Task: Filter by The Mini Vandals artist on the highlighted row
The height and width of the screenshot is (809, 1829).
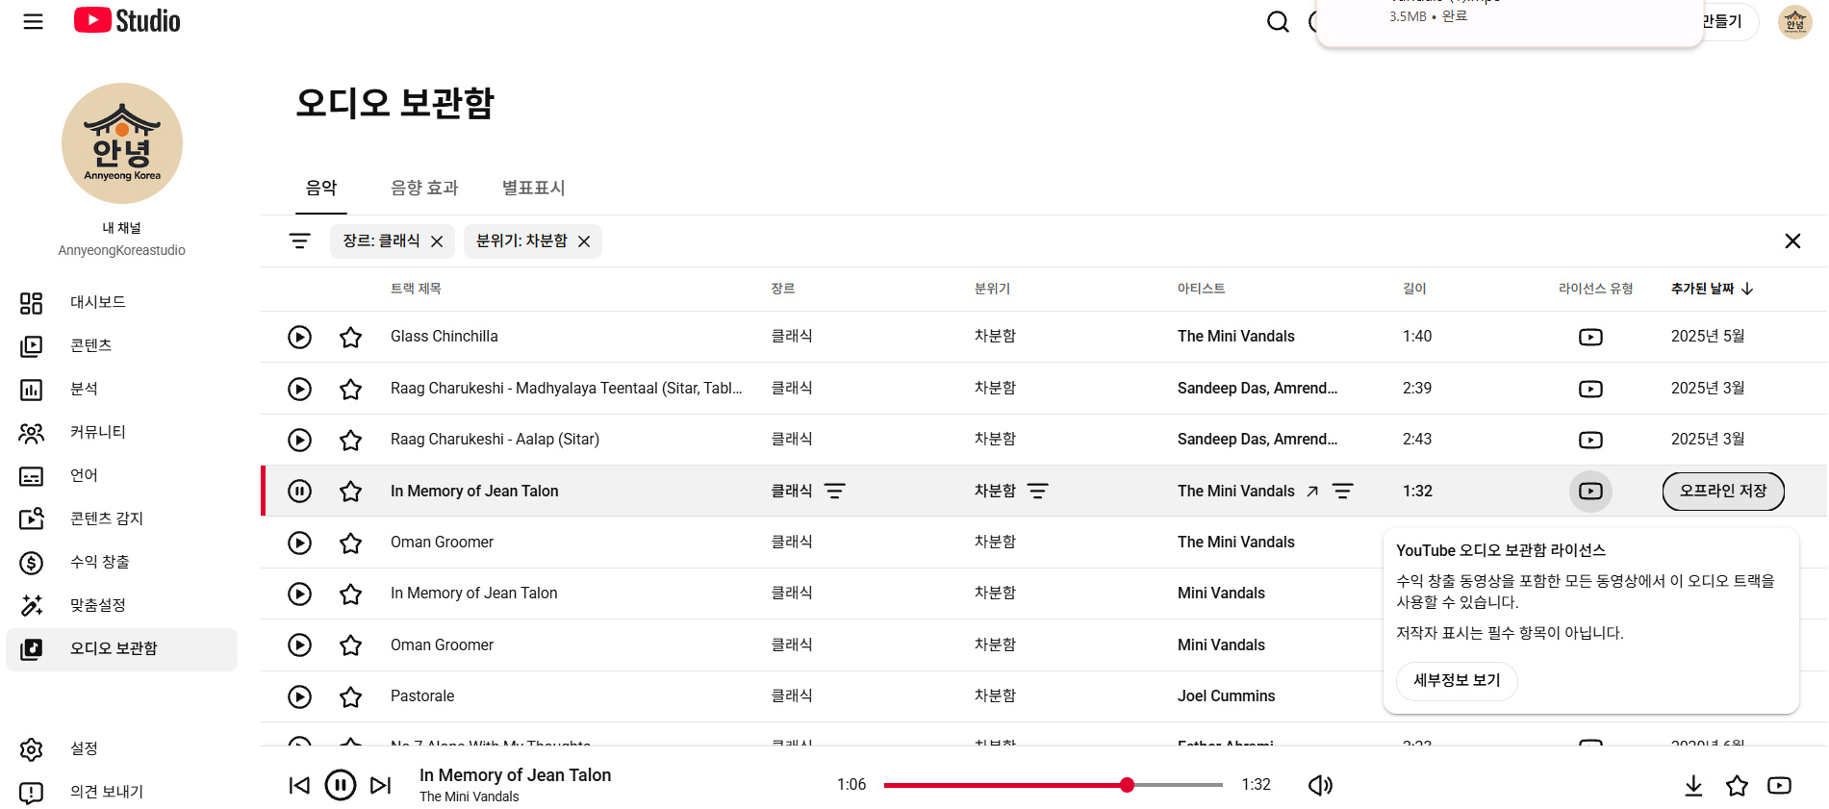Action: (1342, 491)
